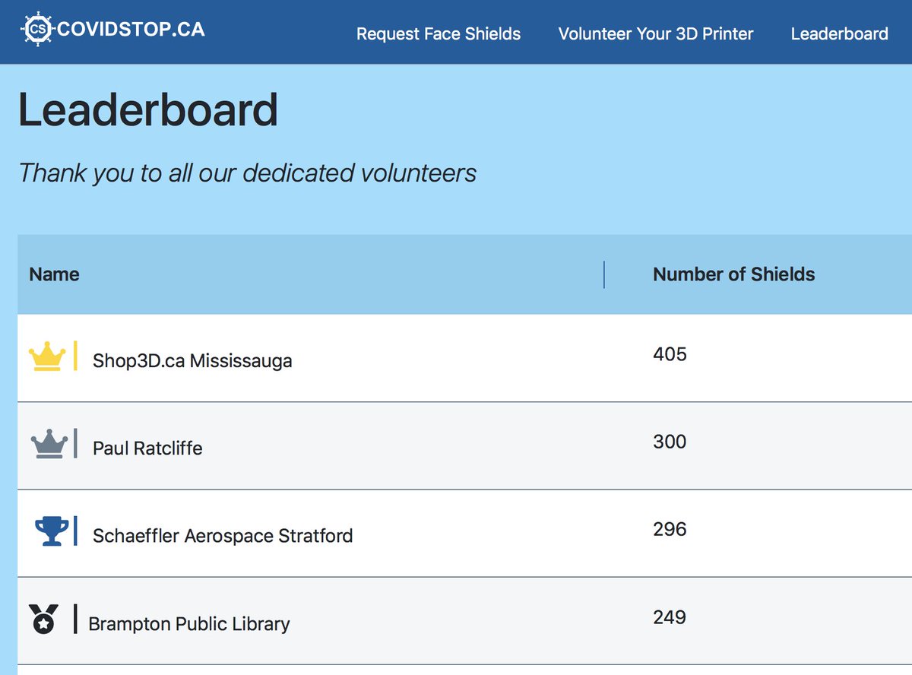Click the shield count 300
Screen dimensions: 912x675
[x=670, y=442]
